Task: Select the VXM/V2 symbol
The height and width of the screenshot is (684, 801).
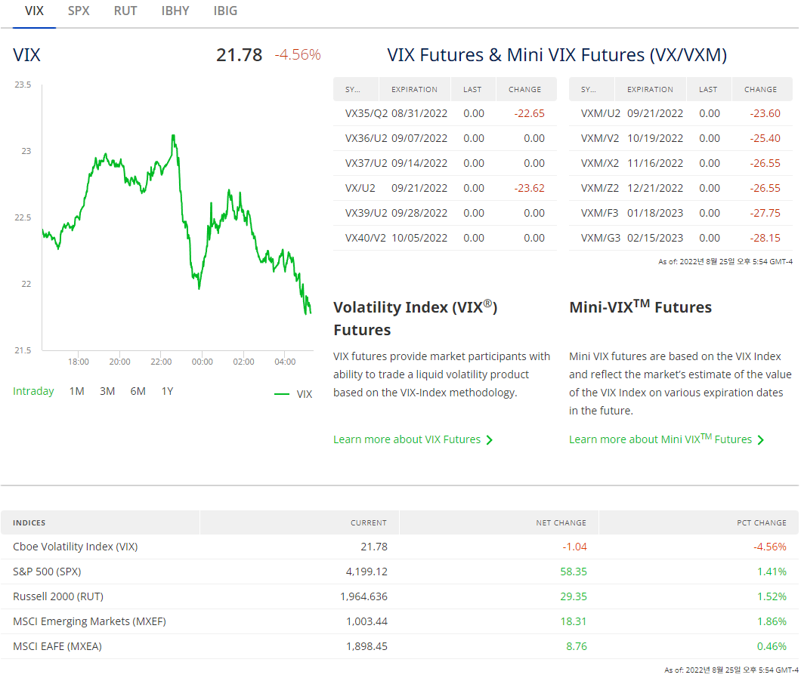Action: tap(600, 138)
